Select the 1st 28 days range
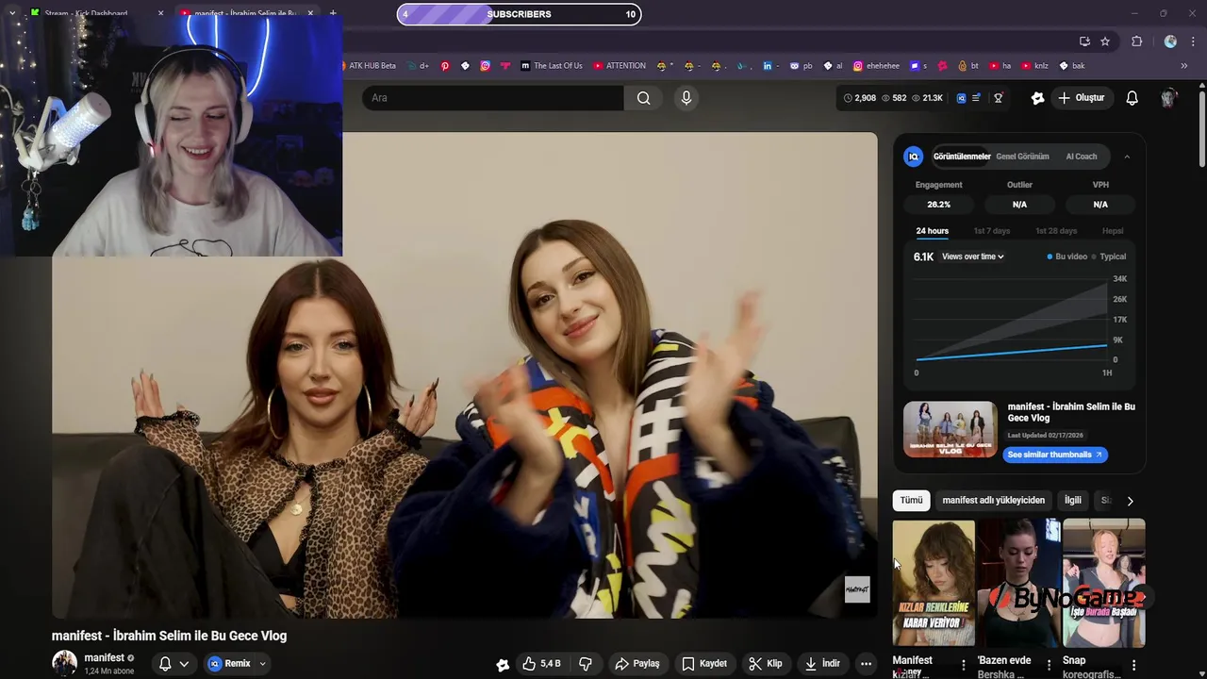The width and height of the screenshot is (1207, 679). [x=1056, y=231]
